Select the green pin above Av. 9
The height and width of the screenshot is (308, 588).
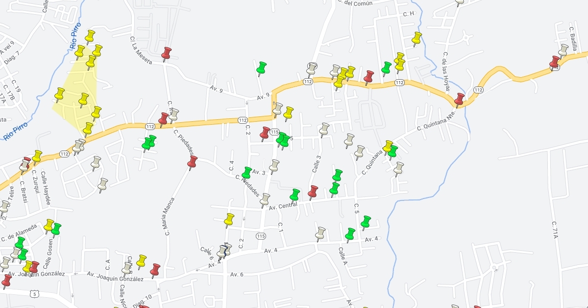[x=261, y=68]
